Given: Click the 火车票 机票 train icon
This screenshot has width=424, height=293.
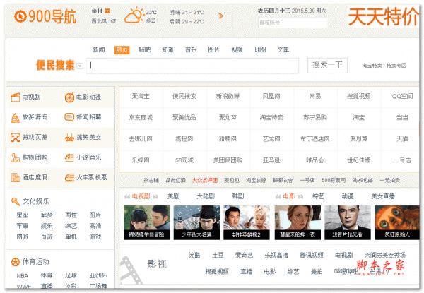Looking at the screenshot, I should (x=69, y=178).
